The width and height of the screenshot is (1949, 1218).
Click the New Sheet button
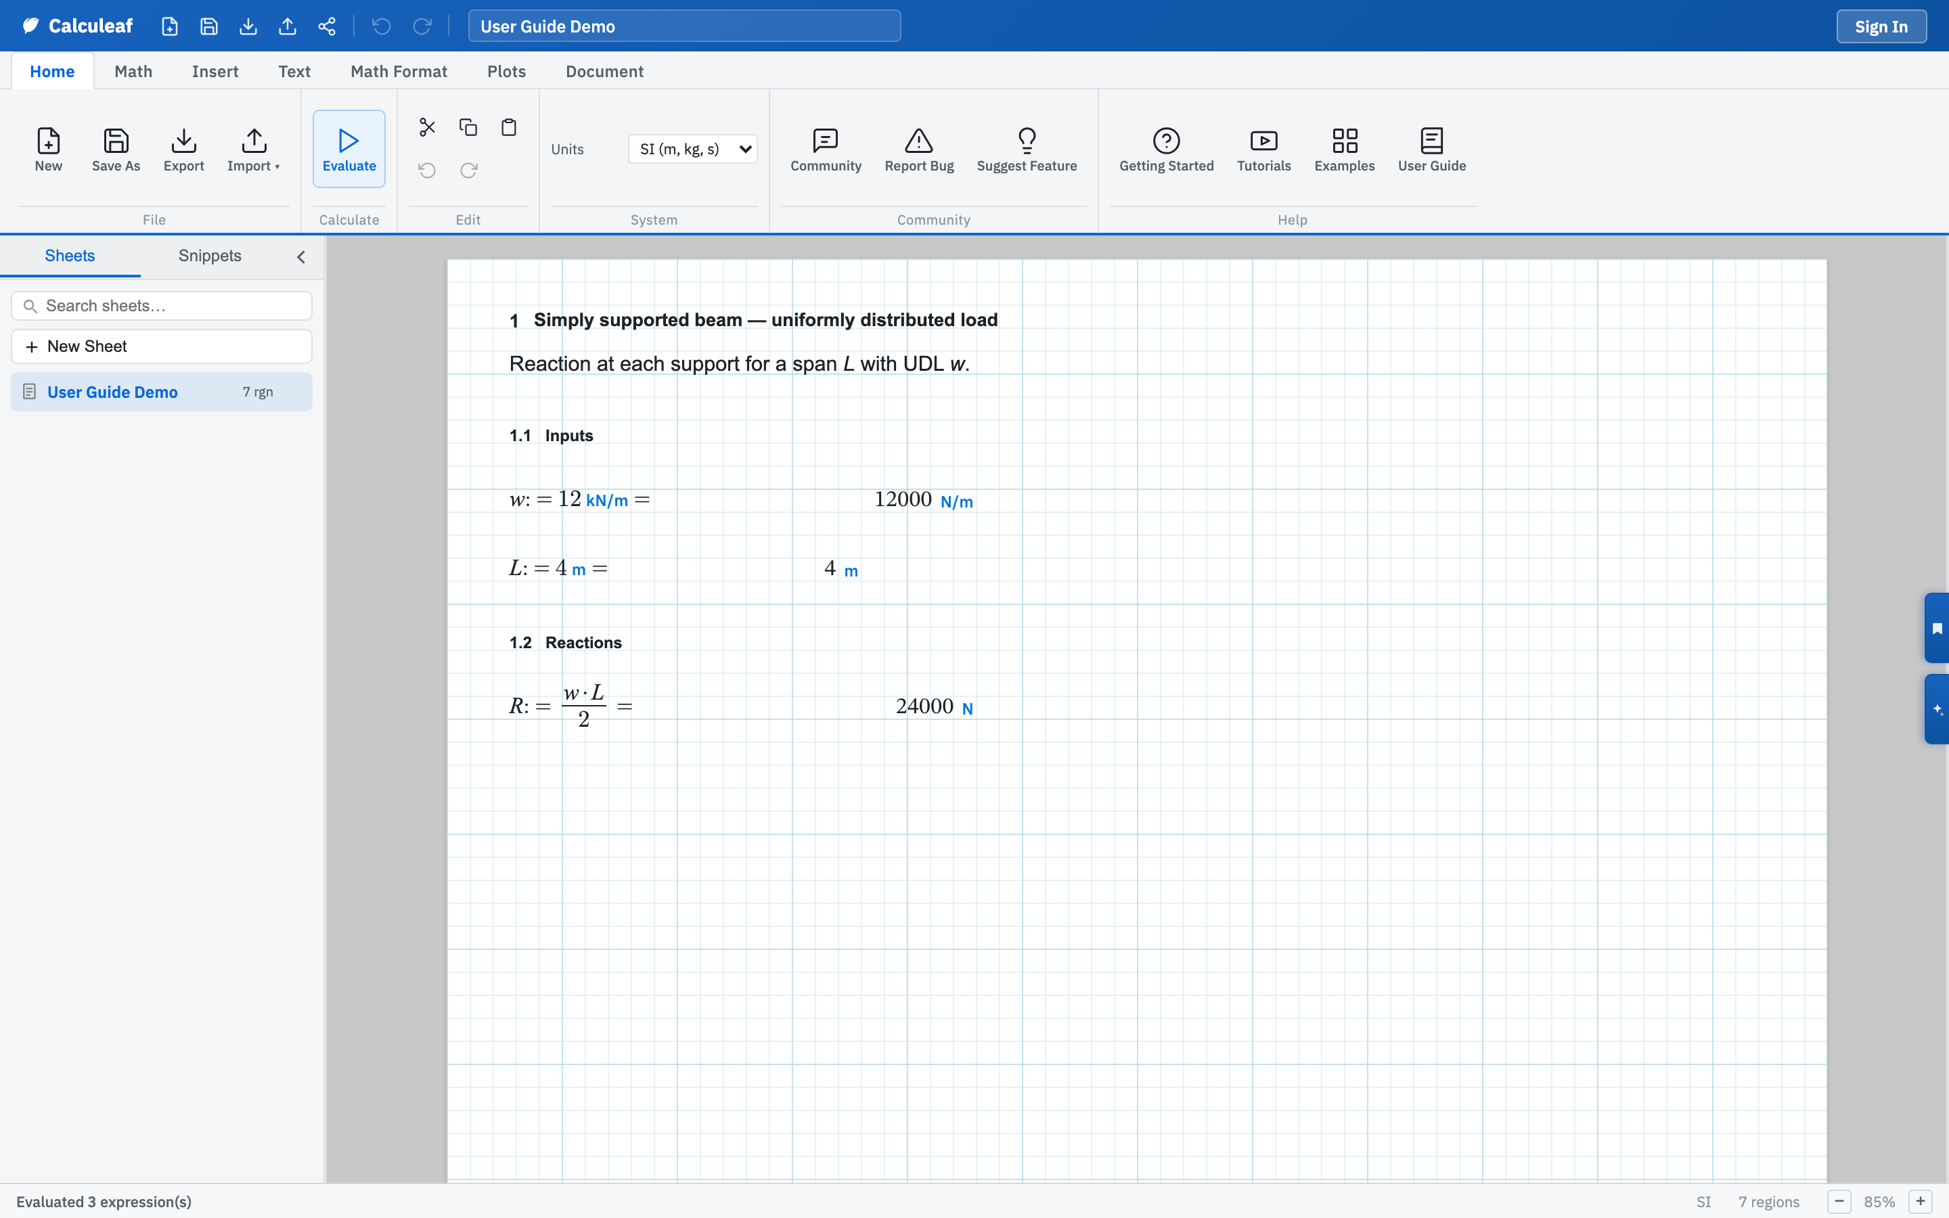pyautogui.click(x=161, y=346)
